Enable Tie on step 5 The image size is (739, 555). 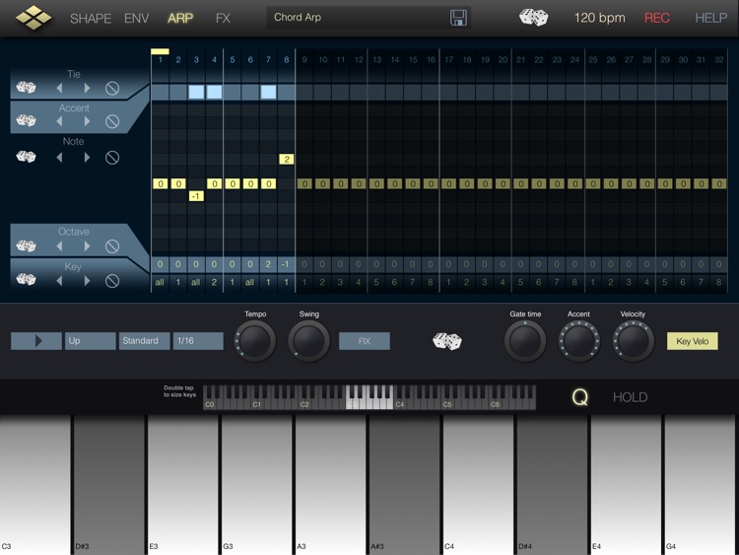(x=232, y=92)
